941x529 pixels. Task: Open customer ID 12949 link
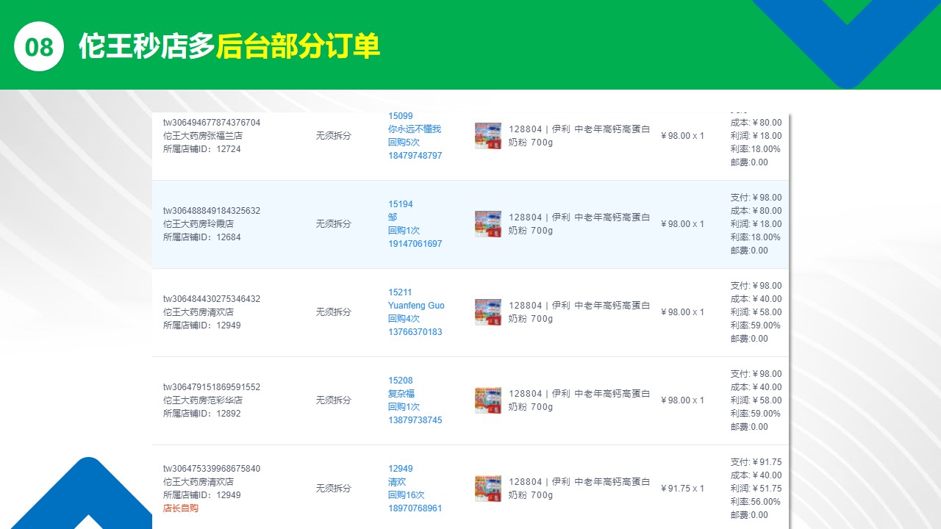401,469
